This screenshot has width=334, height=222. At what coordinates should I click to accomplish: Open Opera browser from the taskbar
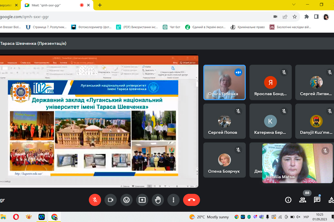pyautogui.click(x=16, y=217)
